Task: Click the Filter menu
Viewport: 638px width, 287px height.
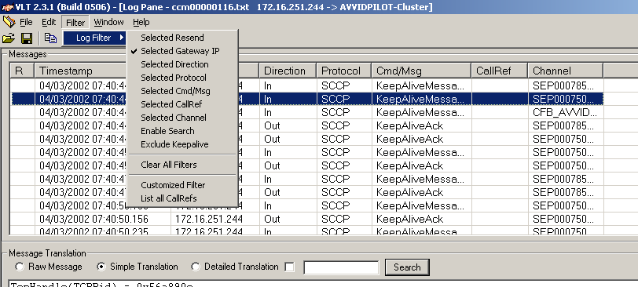Action: (x=75, y=22)
